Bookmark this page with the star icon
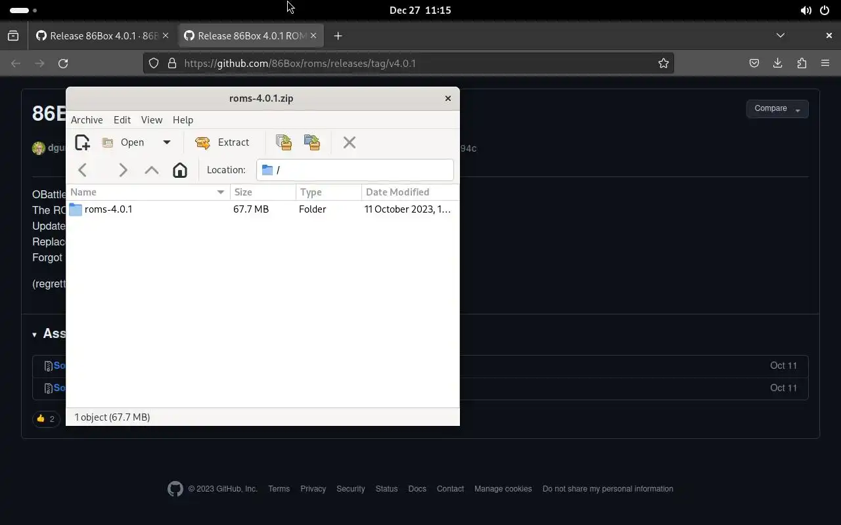 pos(664,64)
